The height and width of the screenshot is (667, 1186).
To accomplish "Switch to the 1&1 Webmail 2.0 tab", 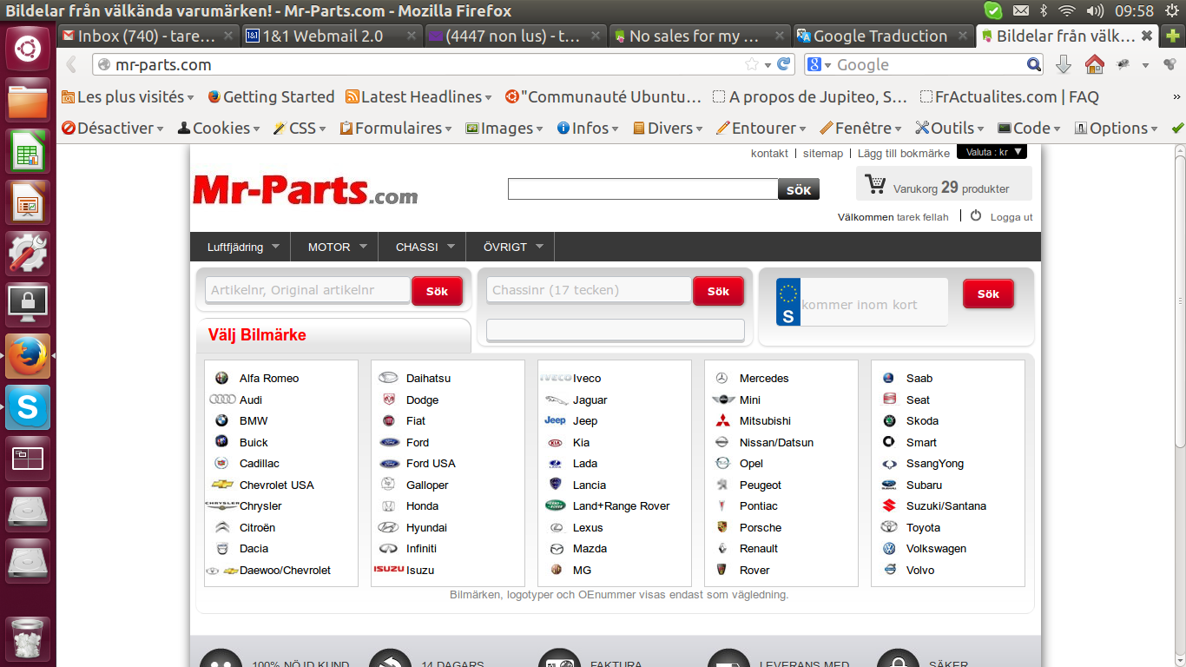I will (331, 36).
